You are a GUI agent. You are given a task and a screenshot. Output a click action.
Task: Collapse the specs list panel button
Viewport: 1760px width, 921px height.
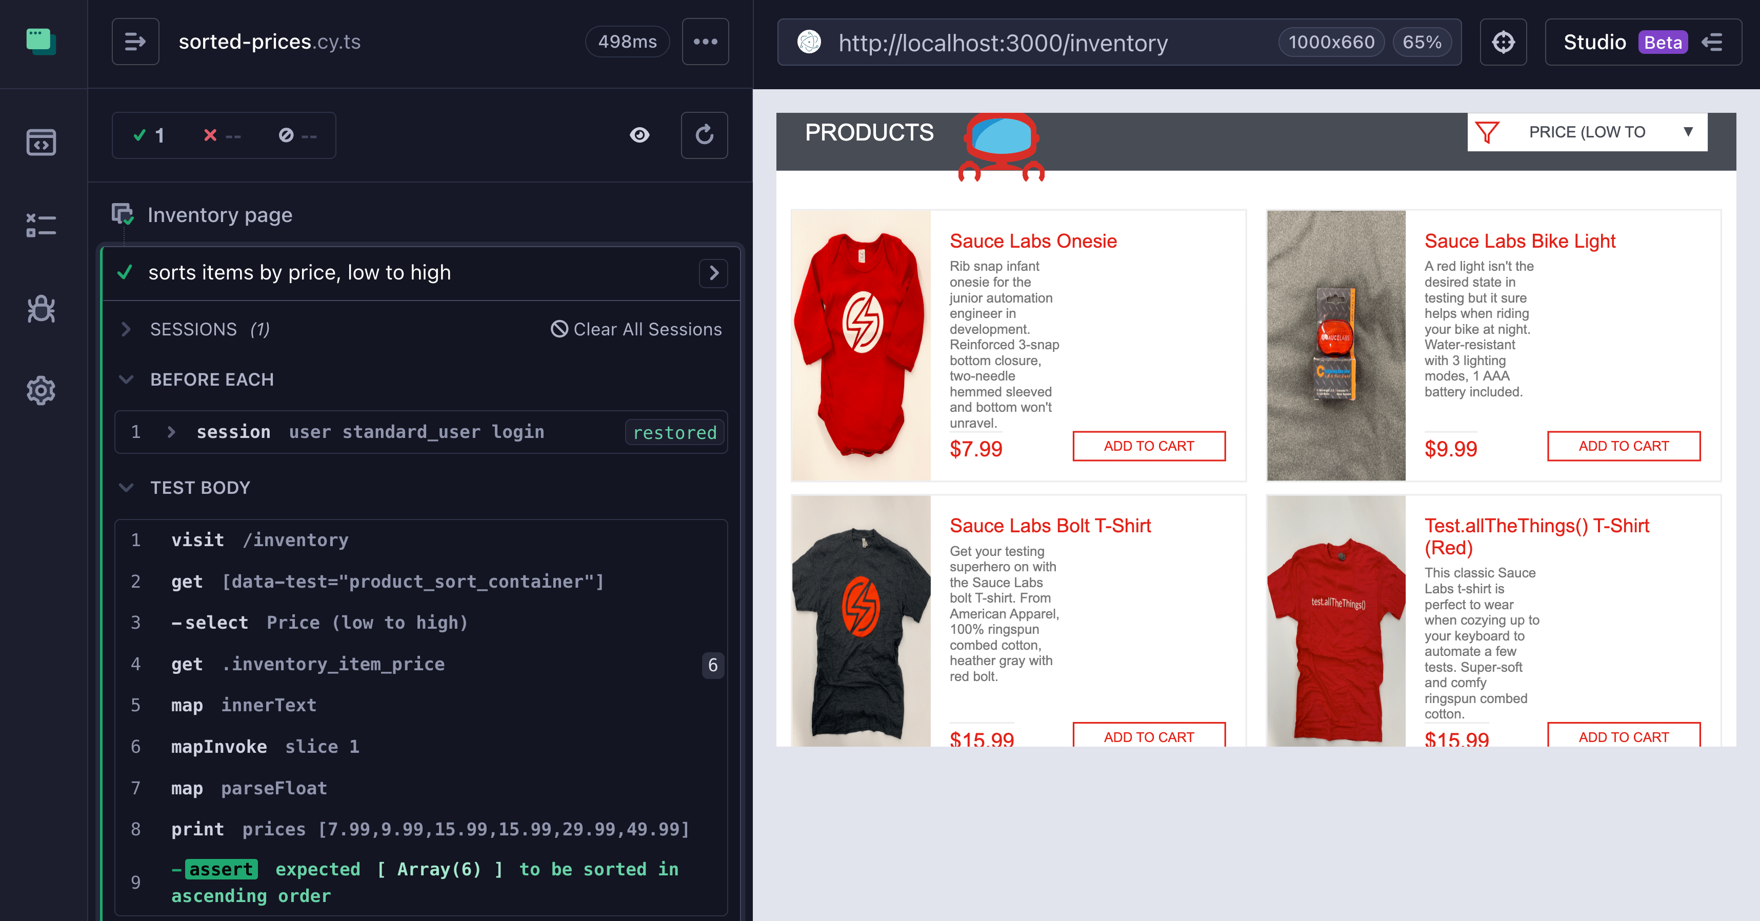pos(135,43)
